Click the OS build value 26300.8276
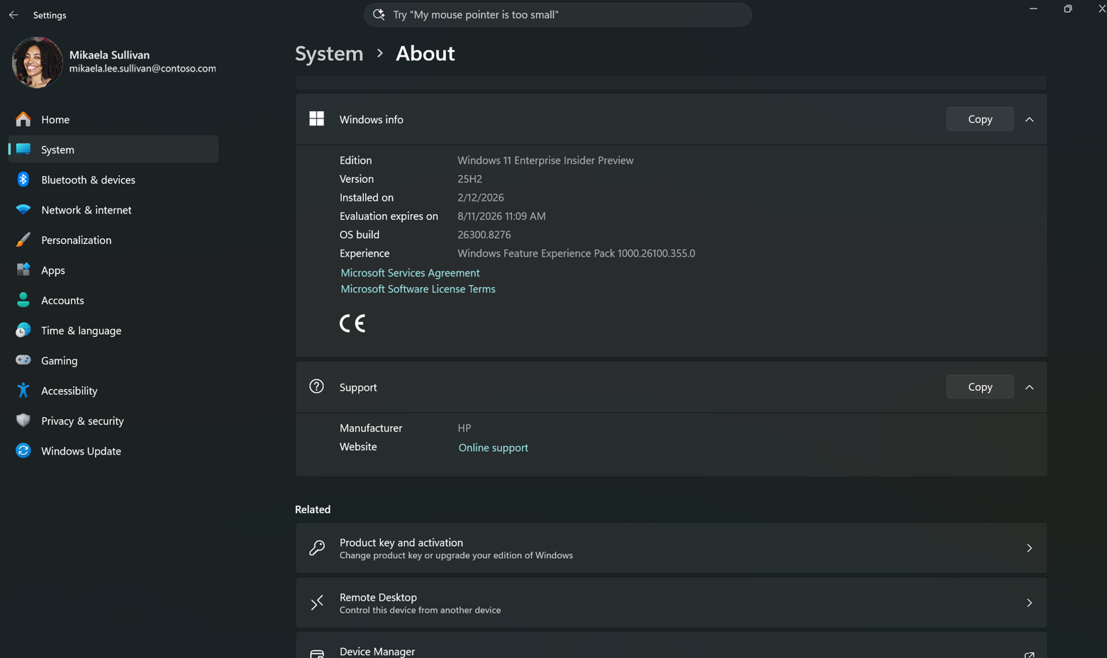Screen dimensions: 1107x658 (x=484, y=235)
